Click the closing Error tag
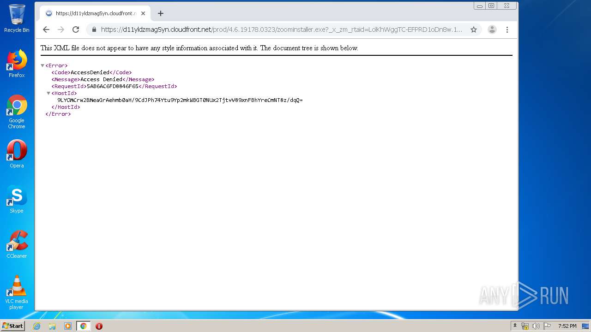 tap(58, 114)
